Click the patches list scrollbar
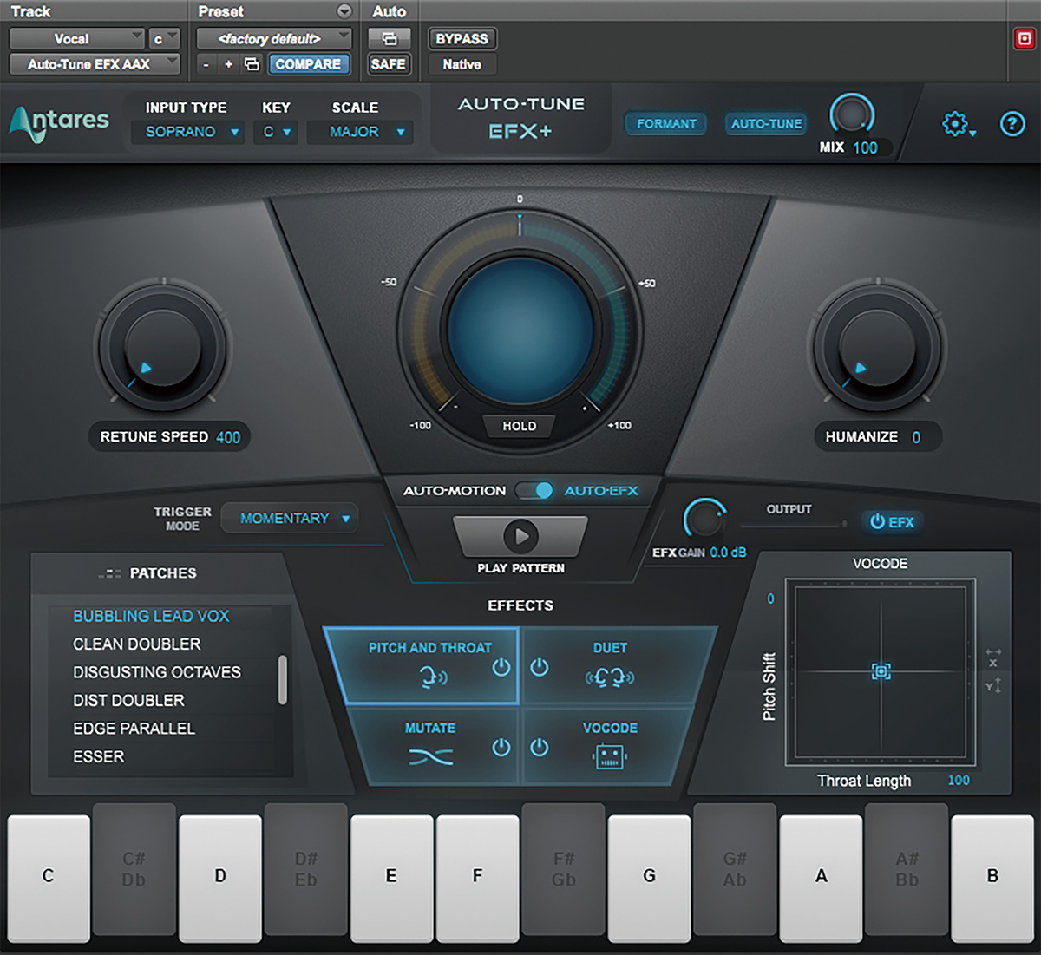 click(x=282, y=679)
